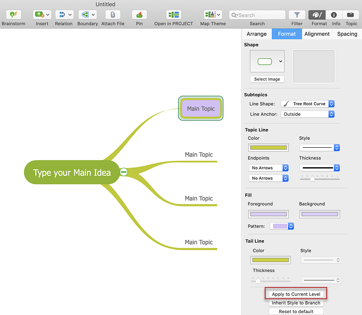Click Apply to Current Level button
The image size is (362, 315).
click(296, 294)
